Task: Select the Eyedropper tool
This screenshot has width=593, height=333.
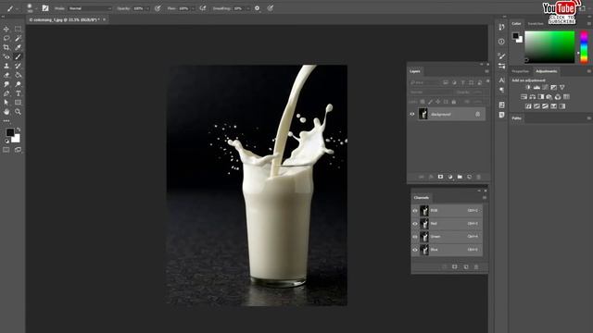Action: click(x=18, y=47)
